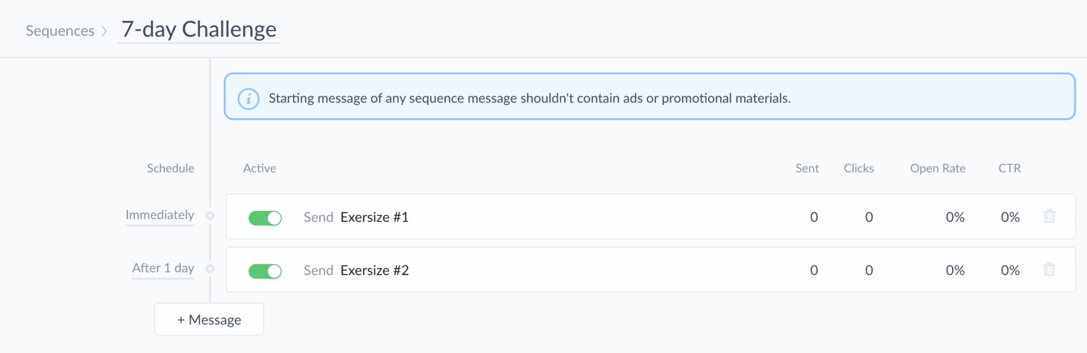Select the Exersize #1 open rate value
This screenshot has width=1087, height=353.
coord(955,217)
